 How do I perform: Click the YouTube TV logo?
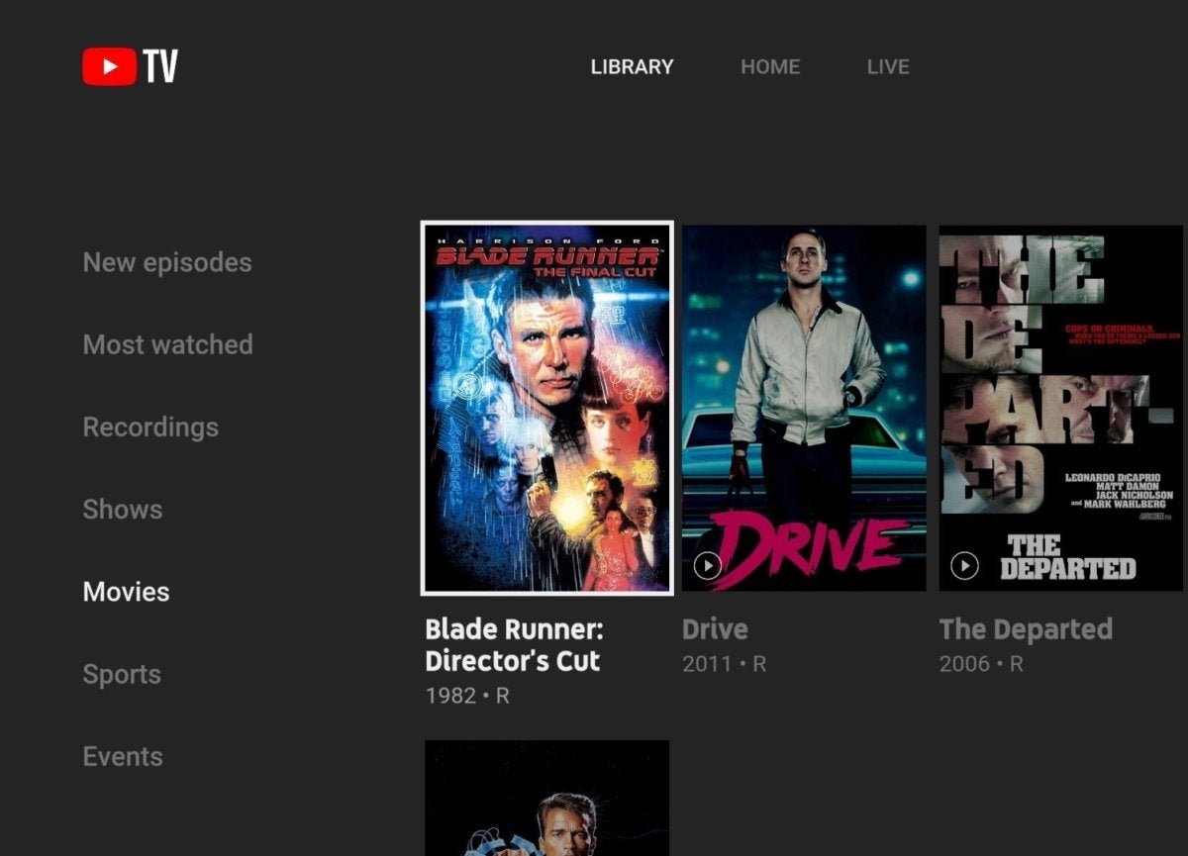[x=129, y=65]
